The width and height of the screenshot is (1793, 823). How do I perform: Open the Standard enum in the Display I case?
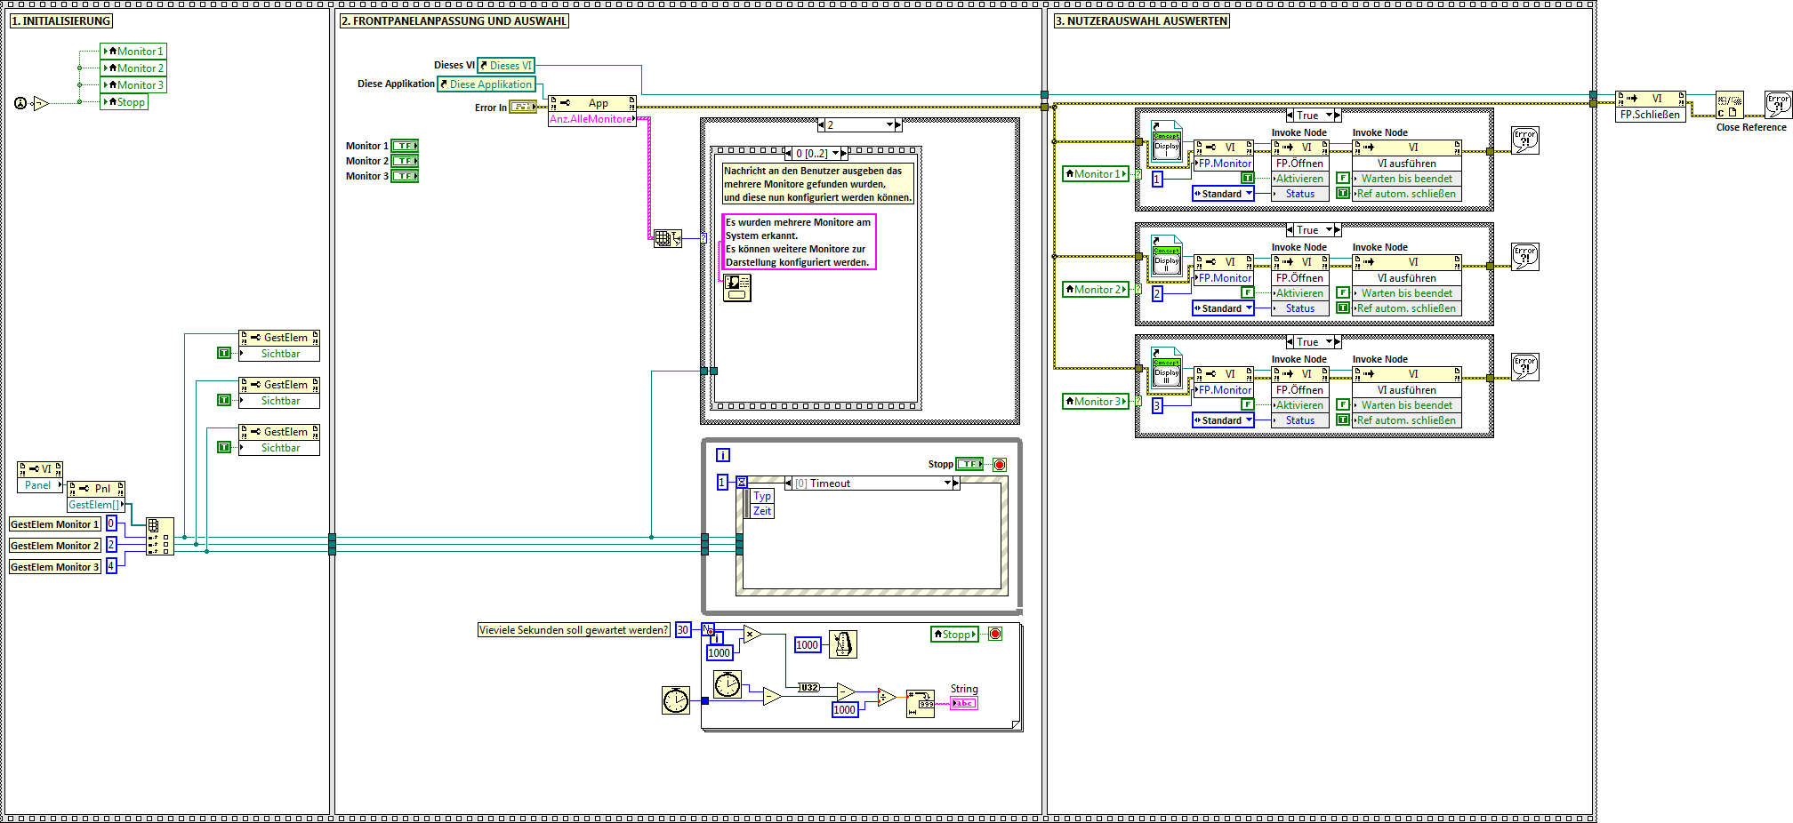point(1223,194)
